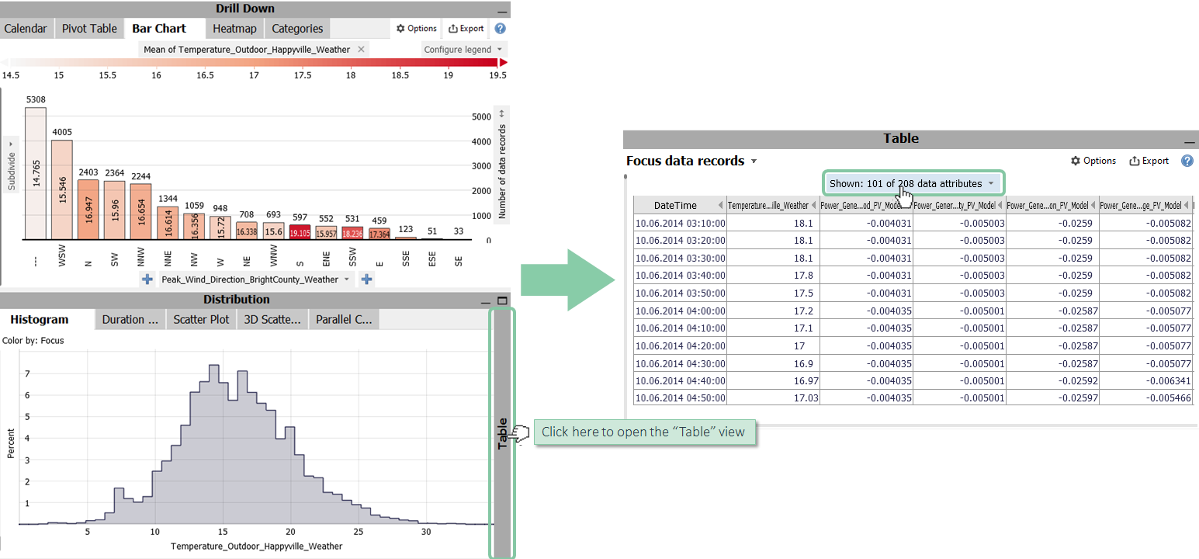
Task: Click Export in the Drill Down panel
Action: click(x=466, y=29)
